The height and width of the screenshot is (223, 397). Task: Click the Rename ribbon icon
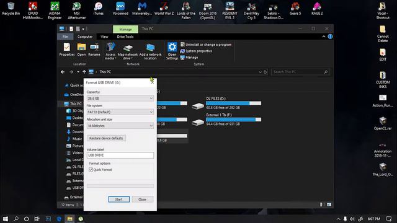(94, 50)
